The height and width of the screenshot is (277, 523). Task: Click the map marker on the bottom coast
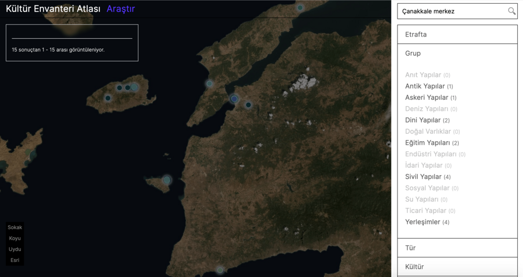point(220,270)
